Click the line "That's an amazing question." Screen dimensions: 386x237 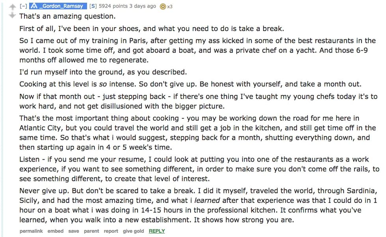67,17
